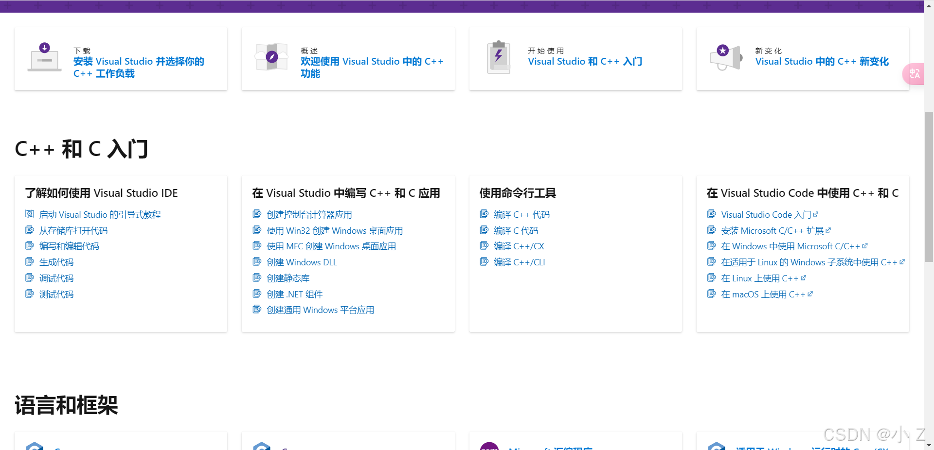Open 生成代码 link
The height and width of the screenshot is (450, 934).
[x=56, y=262]
